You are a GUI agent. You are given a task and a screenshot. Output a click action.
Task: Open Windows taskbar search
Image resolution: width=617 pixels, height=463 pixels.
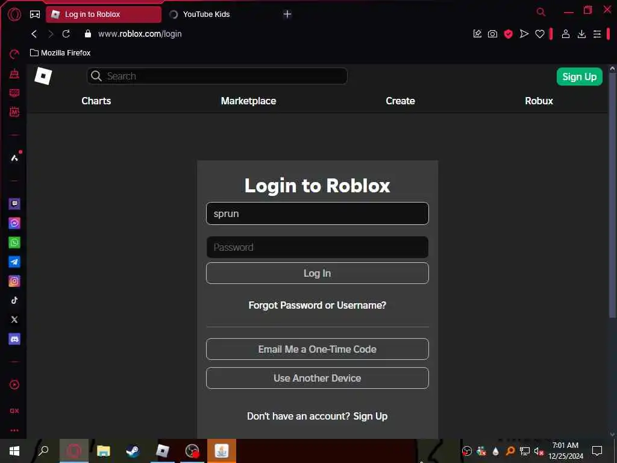tap(43, 450)
